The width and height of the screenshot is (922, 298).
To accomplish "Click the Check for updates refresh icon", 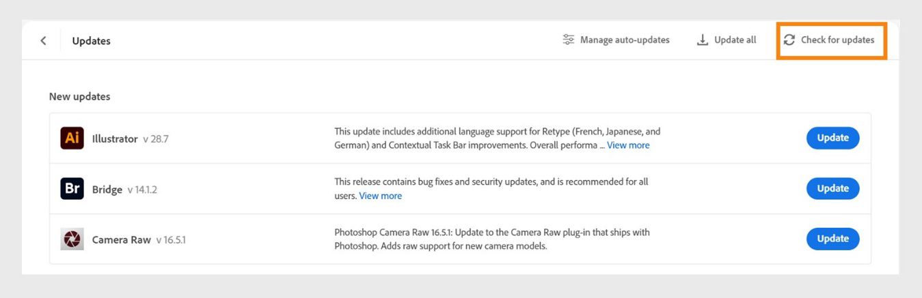I will pyautogui.click(x=789, y=40).
